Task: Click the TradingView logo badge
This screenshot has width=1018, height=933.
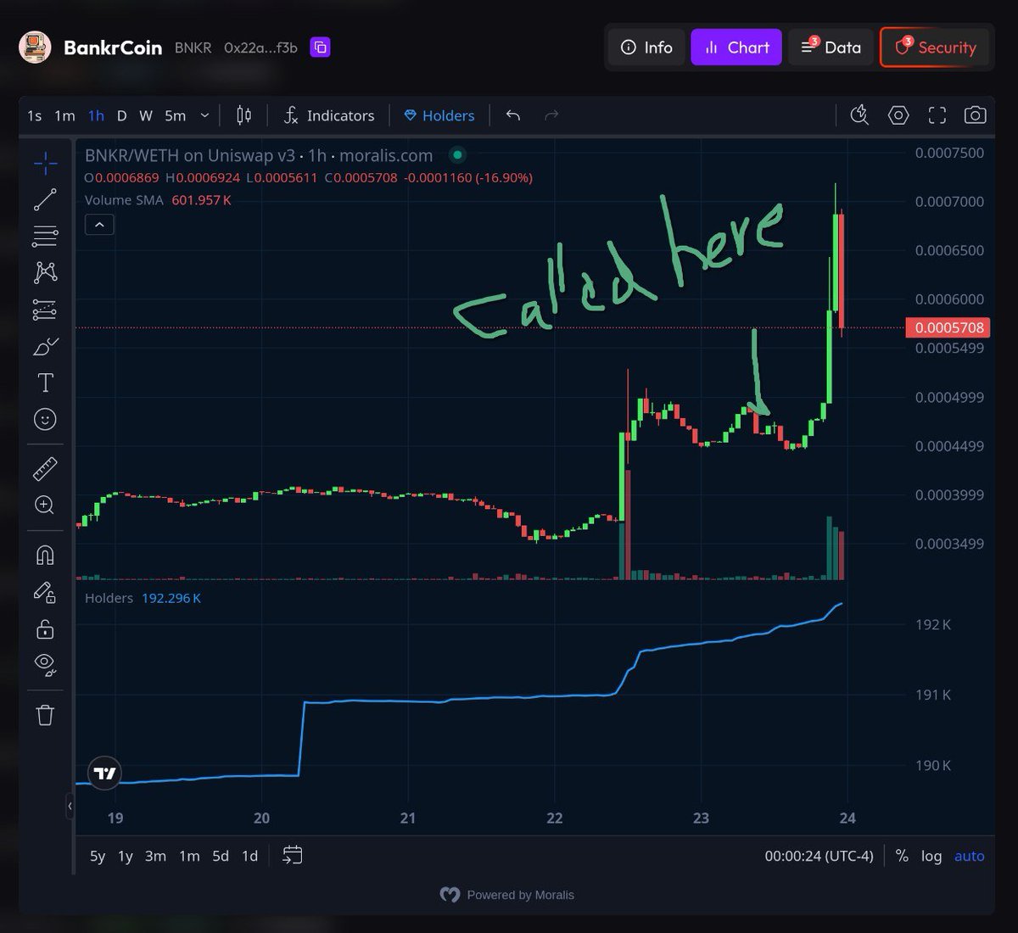Action: 105,773
